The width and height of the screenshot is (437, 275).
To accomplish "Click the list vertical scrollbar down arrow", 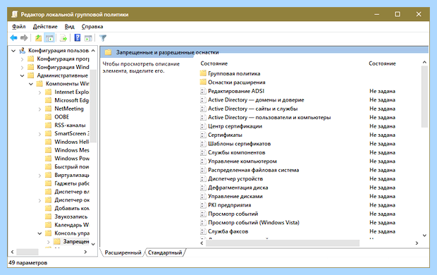I will click(x=424, y=236).
